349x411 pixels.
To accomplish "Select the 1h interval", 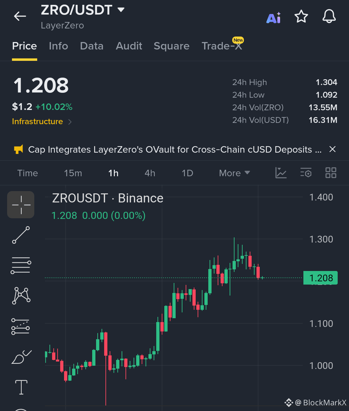I will tap(113, 173).
